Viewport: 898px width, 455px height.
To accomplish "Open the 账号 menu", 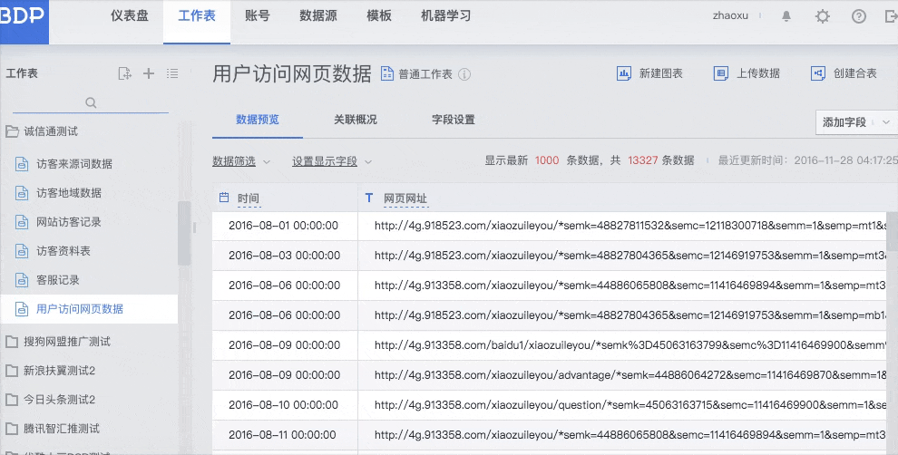I will tap(257, 16).
